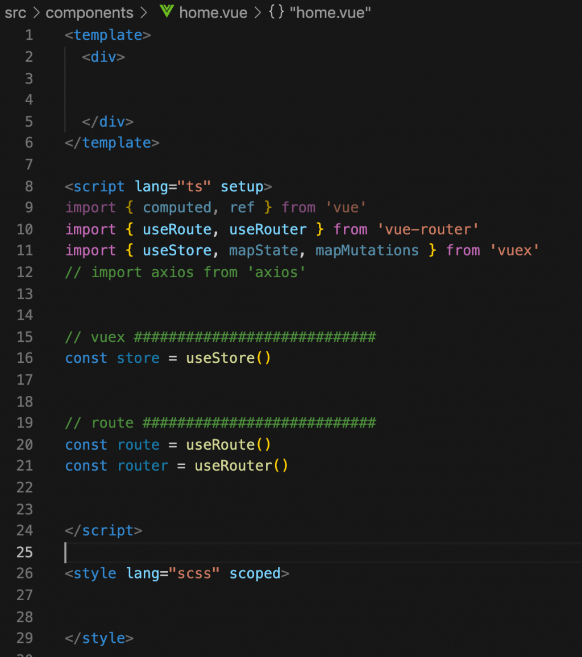This screenshot has width=582, height=657.
Task: Click the commented axios import on line 12
Action: point(185,273)
